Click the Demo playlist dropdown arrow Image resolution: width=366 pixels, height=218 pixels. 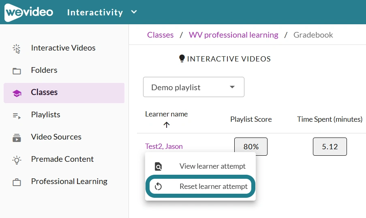click(x=232, y=87)
